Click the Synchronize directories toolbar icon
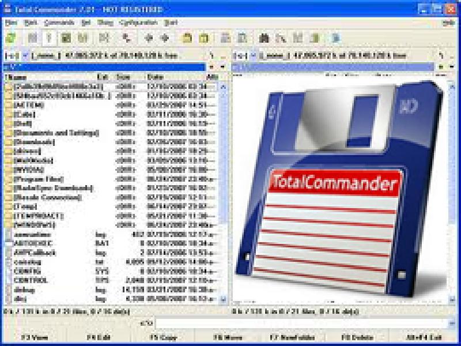 click(x=297, y=38)
